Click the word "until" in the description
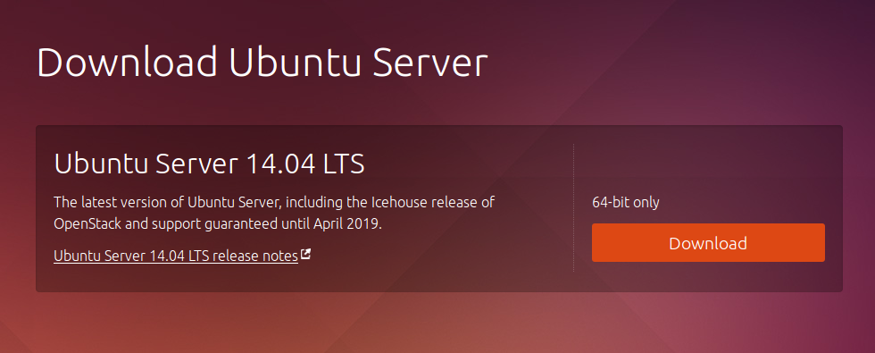The image size is (875, 353). [296, 224]
